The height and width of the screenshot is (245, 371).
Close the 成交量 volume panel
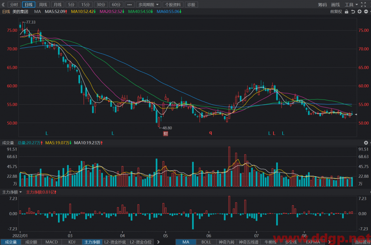click(366, 143)
